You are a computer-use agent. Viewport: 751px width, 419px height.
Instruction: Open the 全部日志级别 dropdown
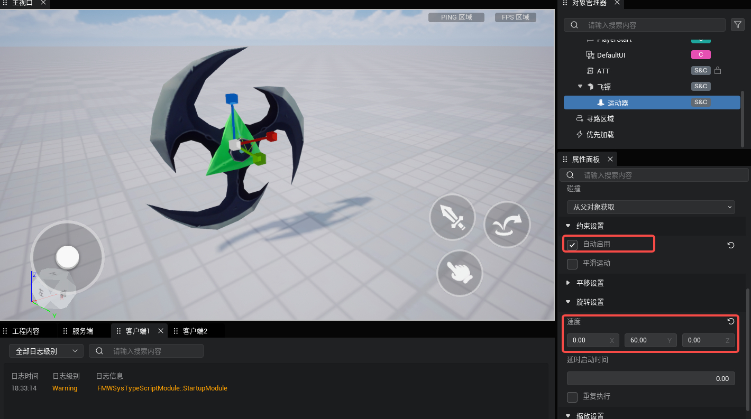46,351
